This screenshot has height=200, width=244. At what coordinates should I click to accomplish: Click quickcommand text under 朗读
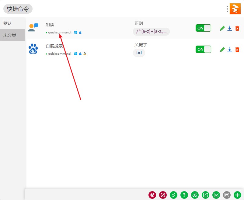click(x=59, y=32)
